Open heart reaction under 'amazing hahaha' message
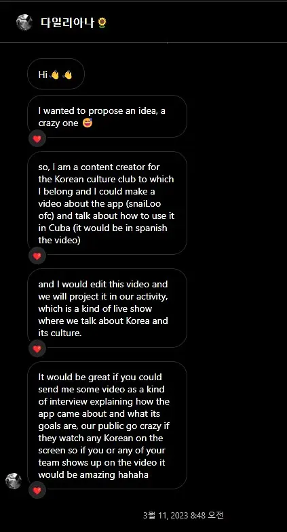Image resolution: width=287 pixels, height=532 pixels. [37, 491]
